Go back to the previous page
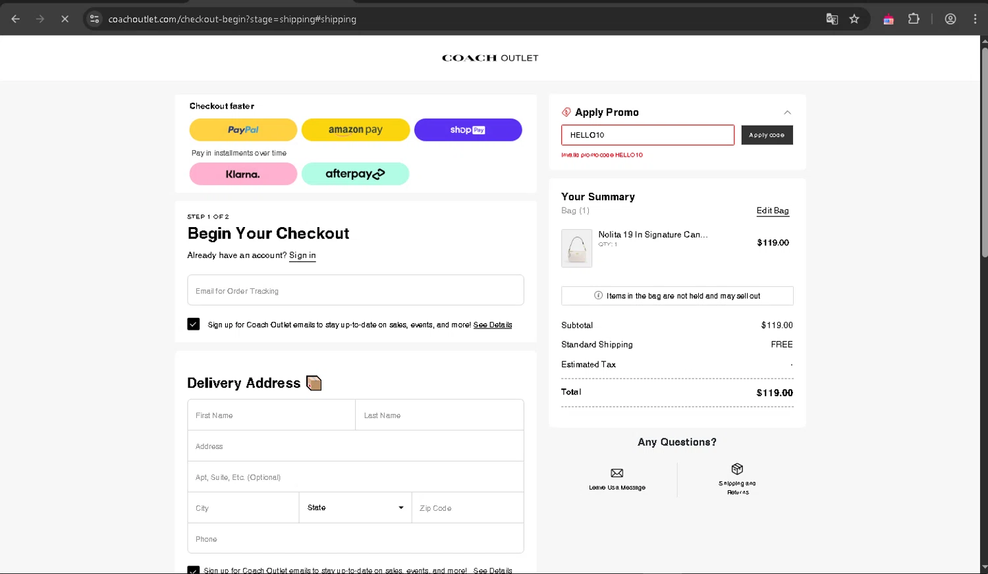The height and width of the screenshot is (574, 988). pyautogui.click(x=16, y=19)
